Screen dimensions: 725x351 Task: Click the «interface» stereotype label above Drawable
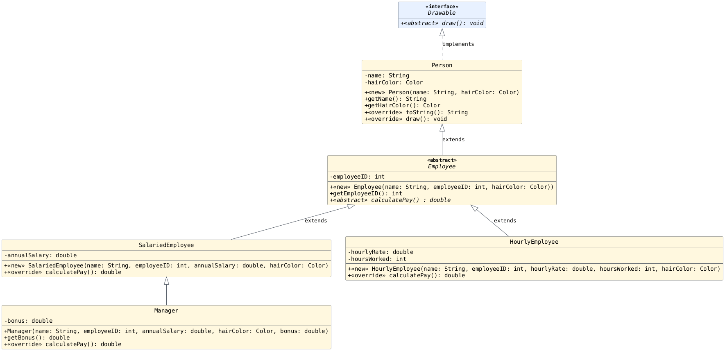pos(442,7)
